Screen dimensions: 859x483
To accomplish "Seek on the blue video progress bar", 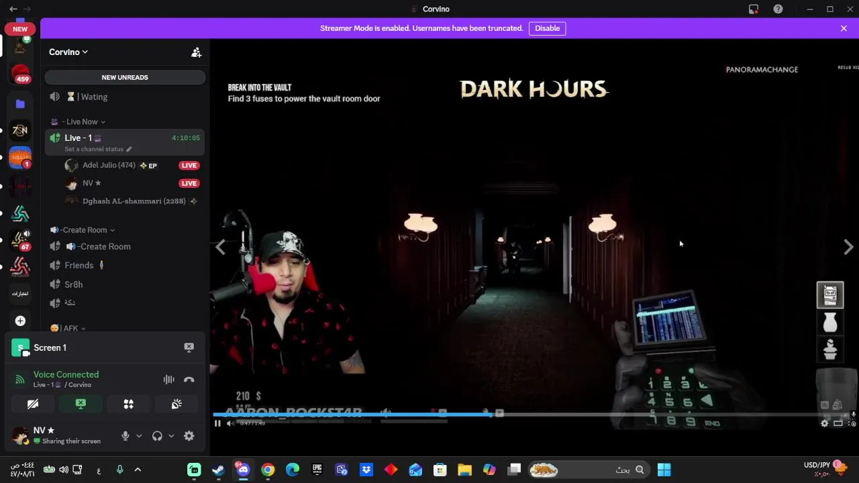I will 353,415.
